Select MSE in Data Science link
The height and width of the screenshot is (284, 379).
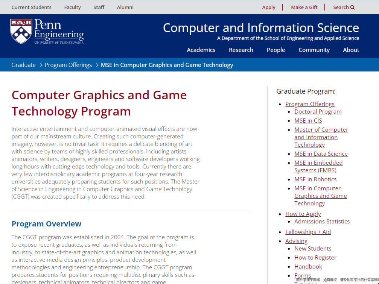(x=321, y=154)
